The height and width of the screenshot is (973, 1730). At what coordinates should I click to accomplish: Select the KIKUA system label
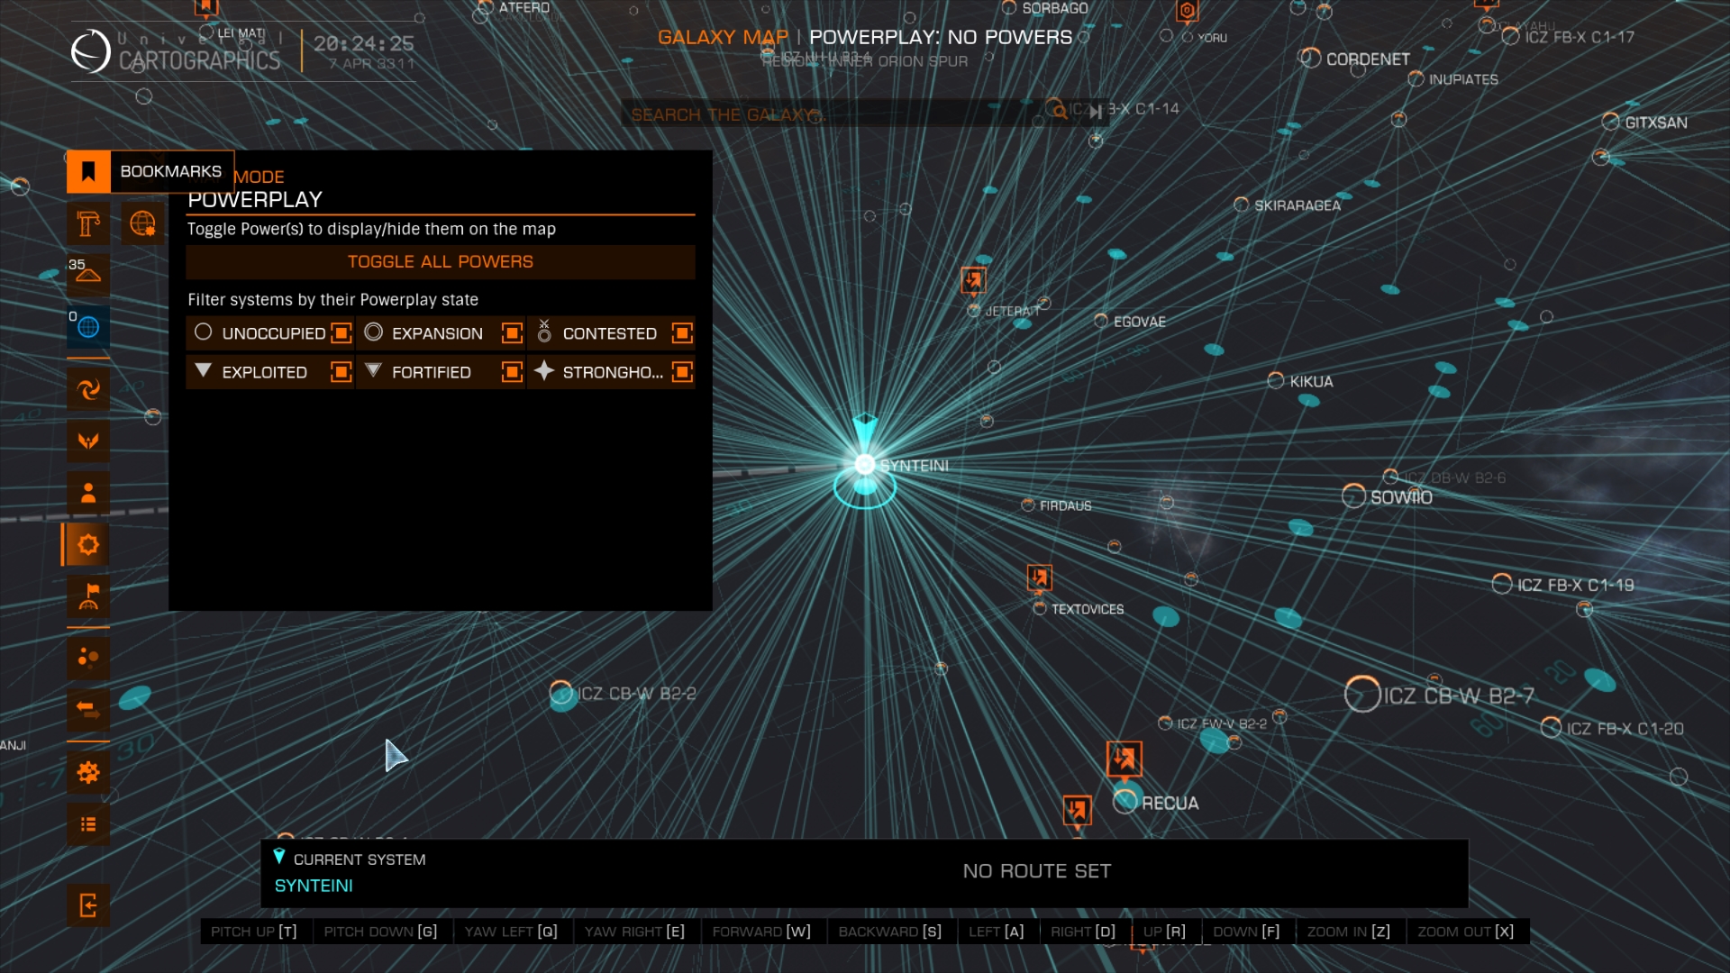click(x=1311, y=382)
